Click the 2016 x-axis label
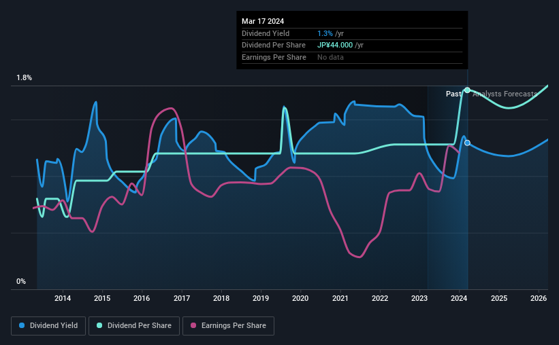The width and height of the screenshot is (559, 345). click(x=142, y=298)
